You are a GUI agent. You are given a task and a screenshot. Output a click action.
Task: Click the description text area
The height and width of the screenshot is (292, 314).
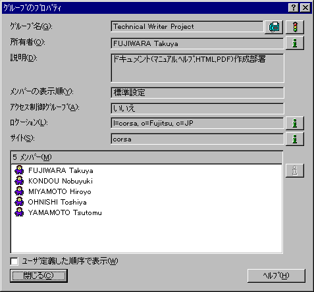(197, 68)
